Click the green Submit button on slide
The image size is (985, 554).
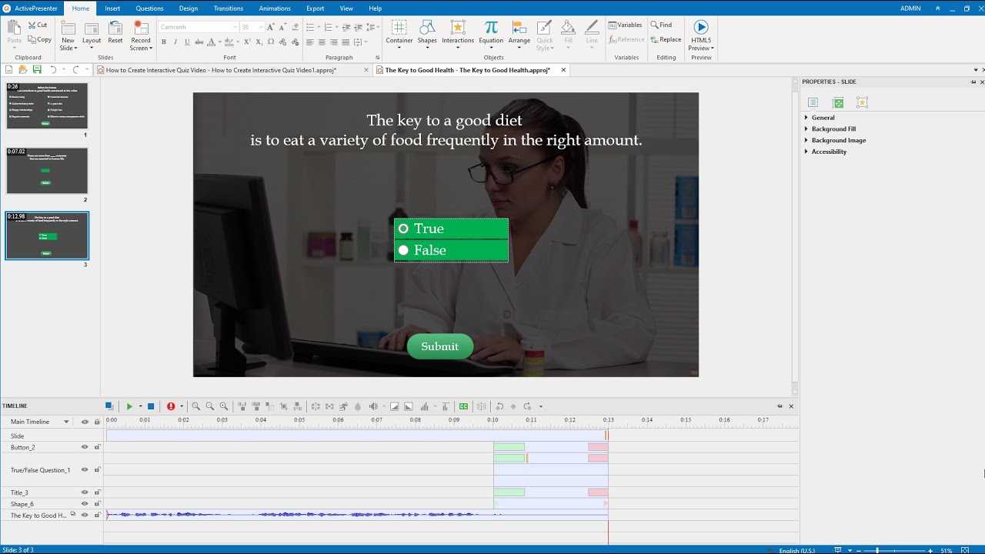tap(439, 346)
